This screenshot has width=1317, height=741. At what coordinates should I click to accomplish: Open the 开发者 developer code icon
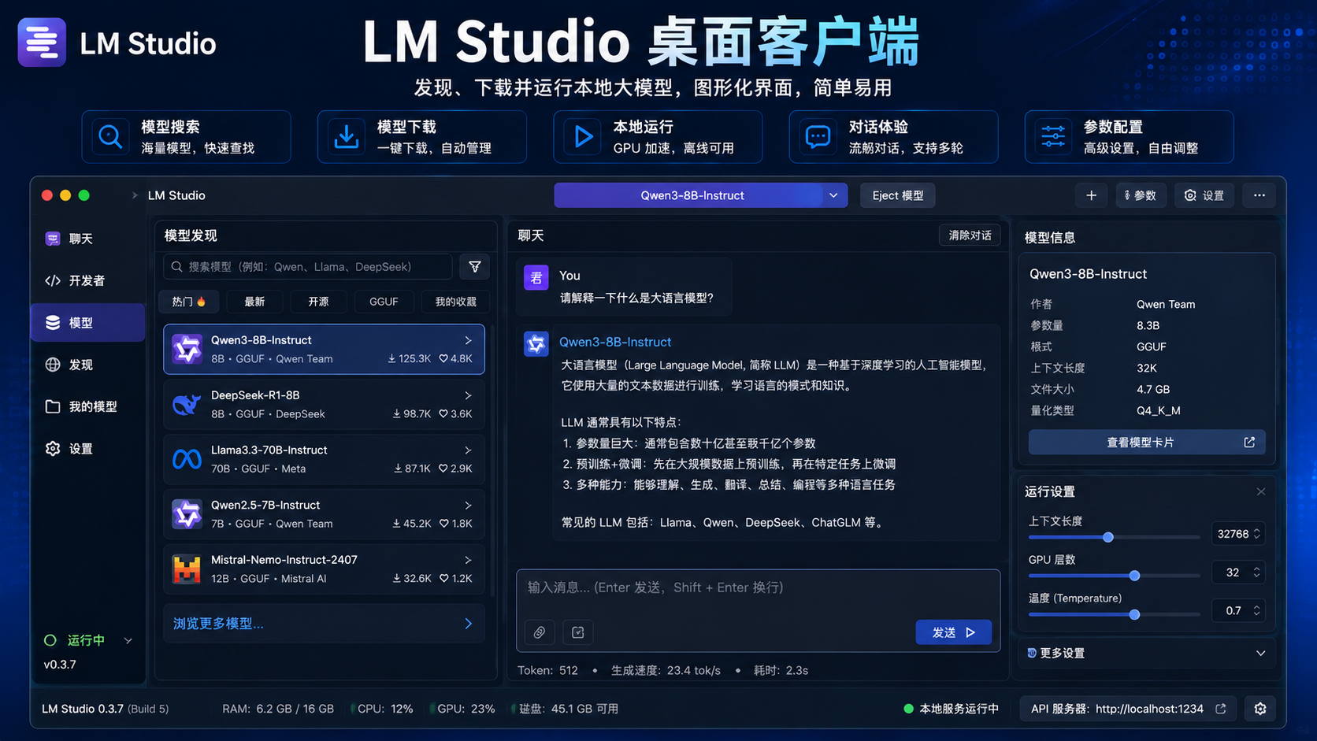(53, 280)
